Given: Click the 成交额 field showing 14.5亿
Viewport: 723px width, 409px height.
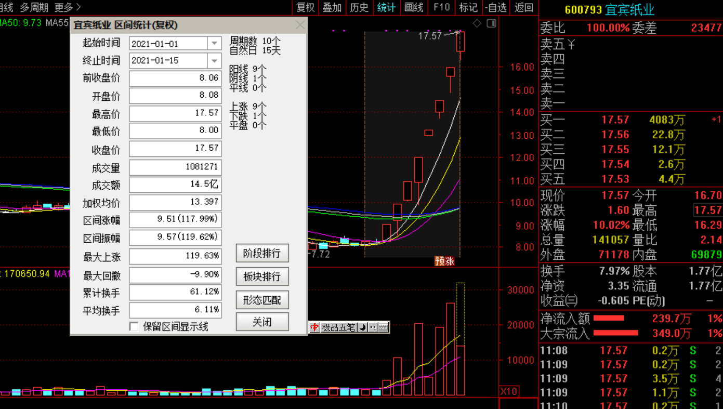Looking at the screenshot, I should [175, 185].
